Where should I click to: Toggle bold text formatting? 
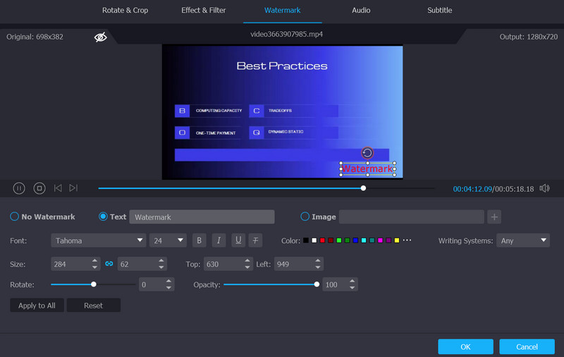click(x=199, y=241)
